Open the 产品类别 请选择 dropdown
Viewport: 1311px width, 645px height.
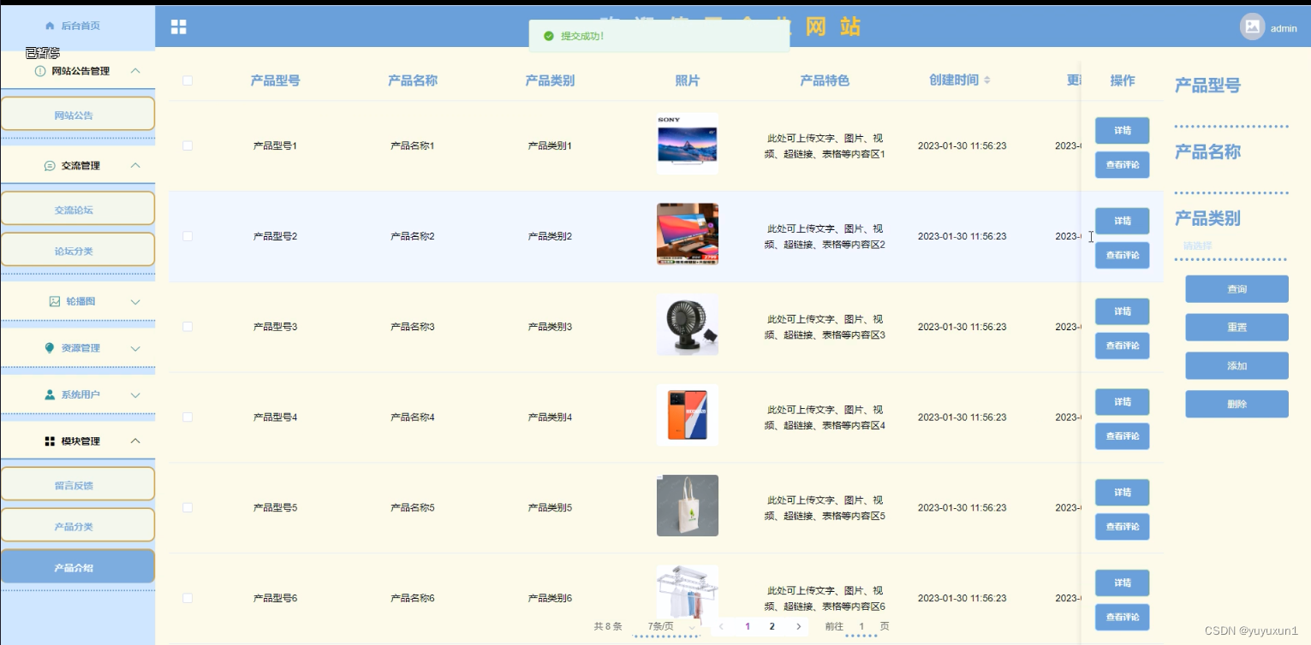pos(1231,246)
